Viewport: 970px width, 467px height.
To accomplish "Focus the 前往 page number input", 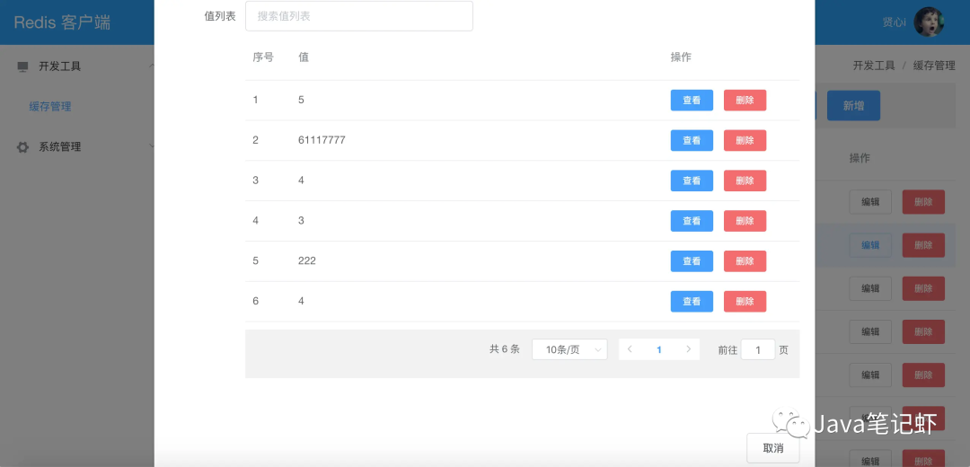I will (758, 349).
